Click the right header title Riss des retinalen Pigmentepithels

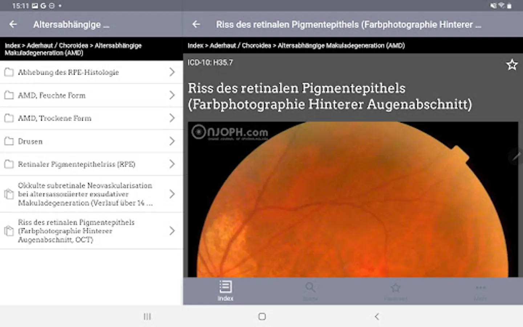pos(349,25)
